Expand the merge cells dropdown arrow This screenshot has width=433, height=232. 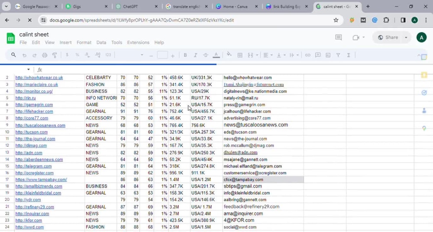(x=257, y=56)
